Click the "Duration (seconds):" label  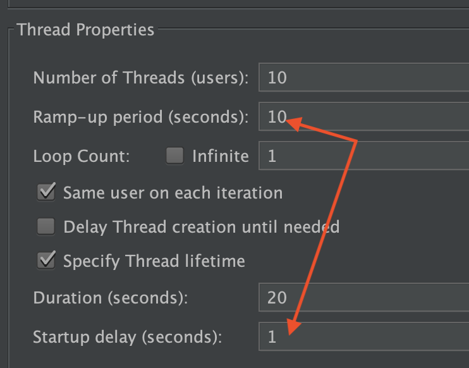click(x=111, y=298)
